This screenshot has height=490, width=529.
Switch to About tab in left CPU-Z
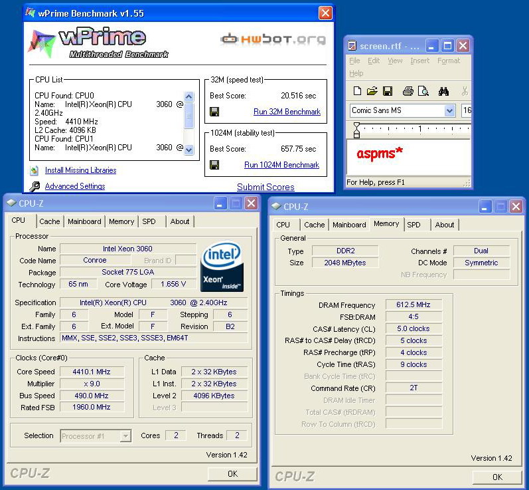(179, 221)
